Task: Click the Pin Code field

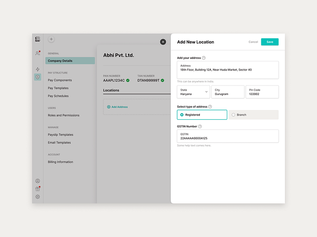Action: (x=262, y=92)
